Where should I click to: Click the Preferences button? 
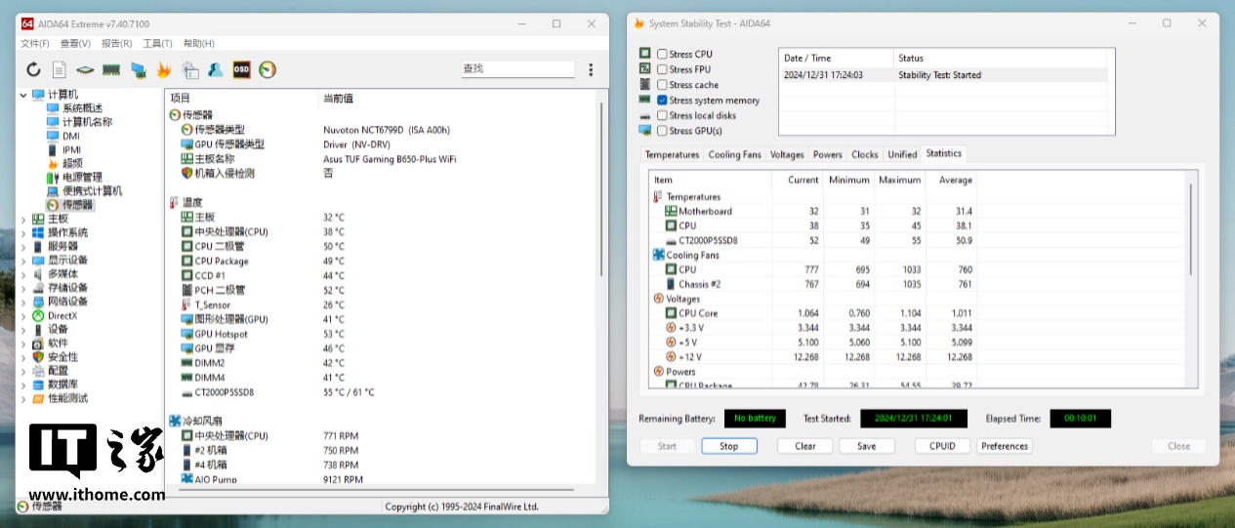[1005, 446]
